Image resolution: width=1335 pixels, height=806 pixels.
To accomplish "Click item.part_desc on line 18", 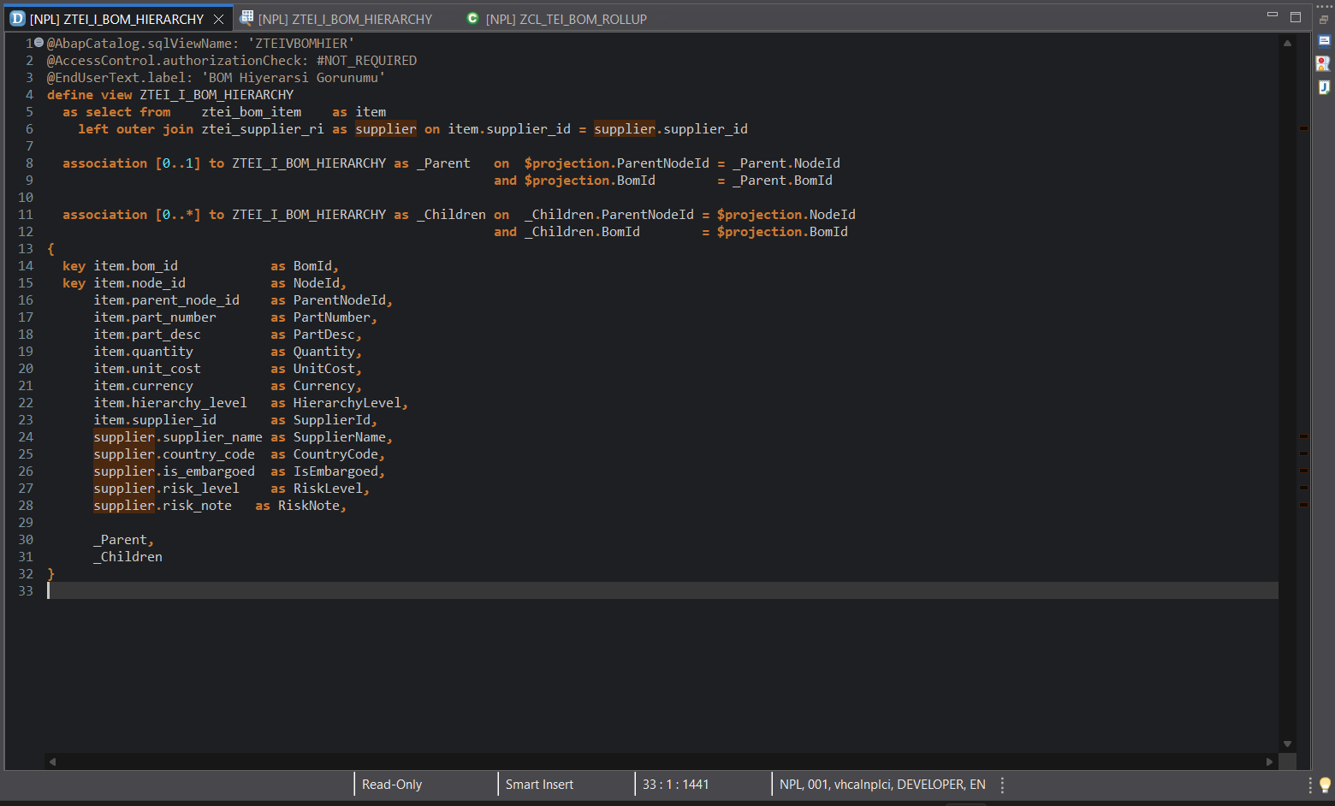I will (147, 335).
